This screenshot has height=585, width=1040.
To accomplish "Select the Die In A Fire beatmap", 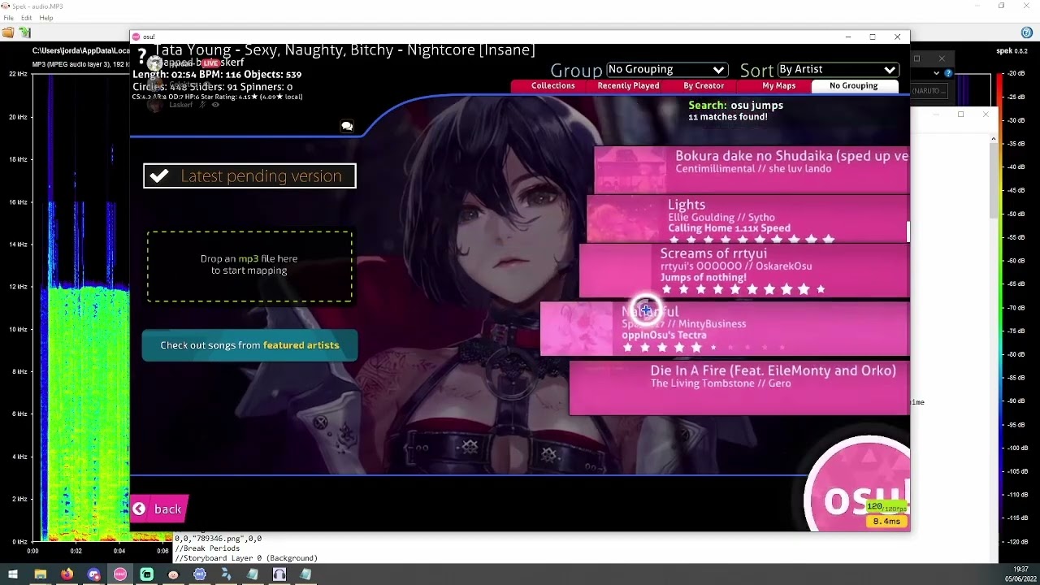I will click(739, 388).
